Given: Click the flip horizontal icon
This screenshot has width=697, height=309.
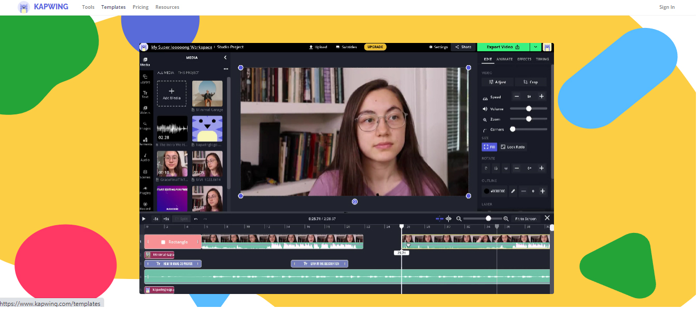Looking at the screenshot, I should coord(496,168).
